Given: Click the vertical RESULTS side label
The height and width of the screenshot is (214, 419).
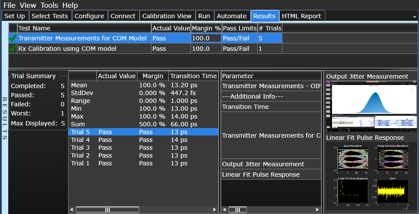Looking at the screenshot, I should pyautogui.click(x=4, y=119).
